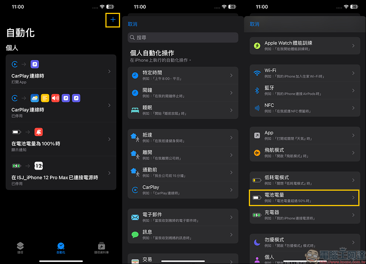Click the envelope icon for 電子郵件
Image resolution: width=366 pixels, height=264 pixels.
[x=135, y=217]
